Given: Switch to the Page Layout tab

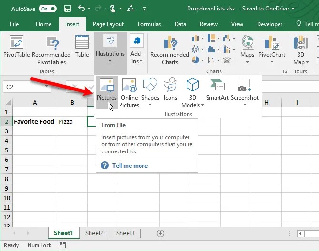Looking at the screenshot, I should click(x=108, y=24).
